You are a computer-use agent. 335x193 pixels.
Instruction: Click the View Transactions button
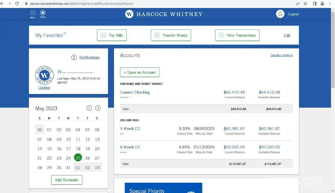pos(237,35)
